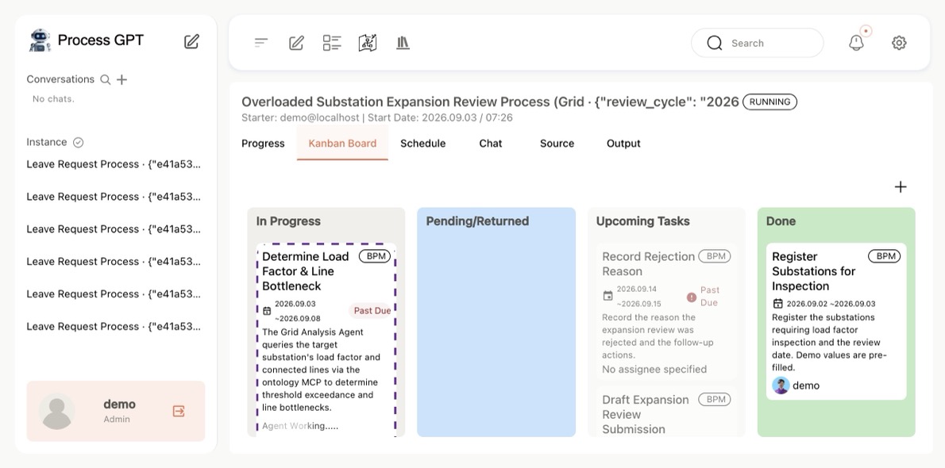Switch to the Progress tab

pyautogui.click(x=263, y=144)
